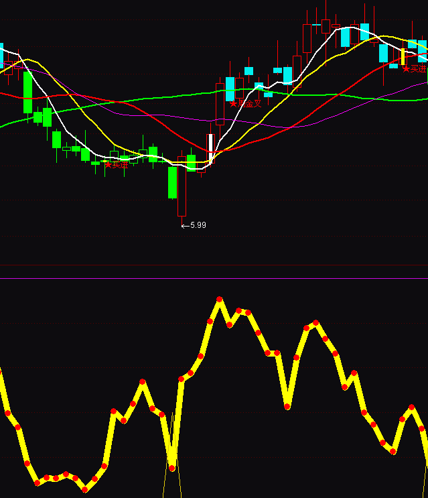
Task: Click the tallest red hollow candle at top
Action: click(307, 38)
